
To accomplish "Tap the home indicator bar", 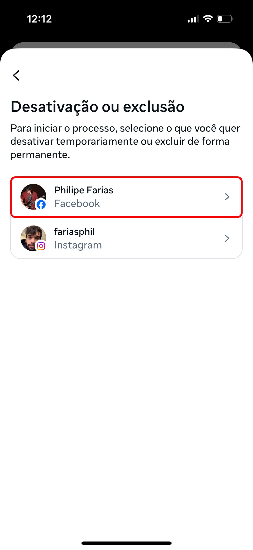I will tap(126, 543).
